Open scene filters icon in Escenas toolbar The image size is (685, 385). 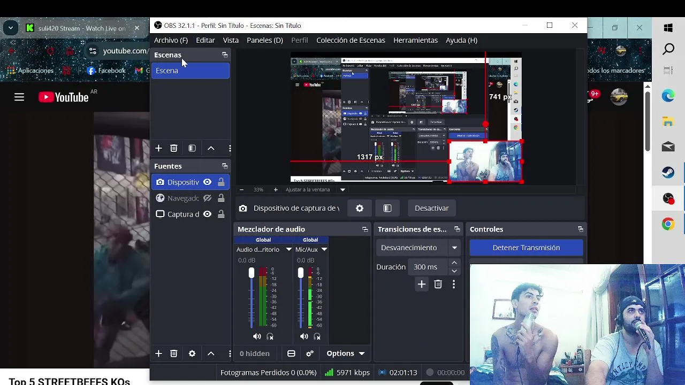click(x=192, y=148)
